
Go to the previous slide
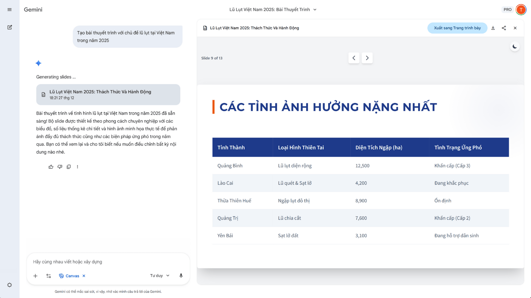click(x=354, y=58)
